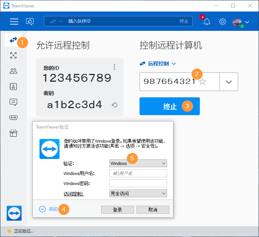Open the connection mode arrows dropdown in header
This screenshot has height=237, width=259.
(56, 21)
